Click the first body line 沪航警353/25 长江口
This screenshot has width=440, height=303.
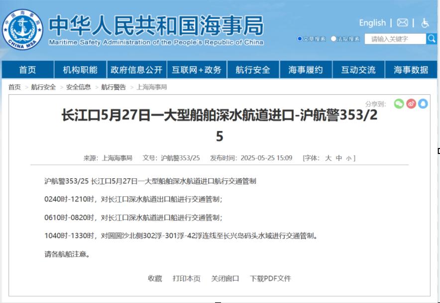150,181
